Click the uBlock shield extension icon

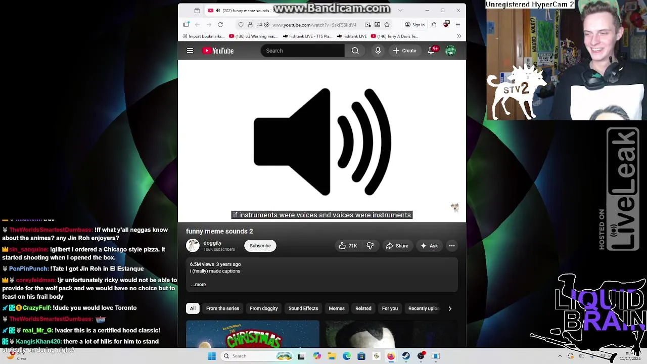446,24
